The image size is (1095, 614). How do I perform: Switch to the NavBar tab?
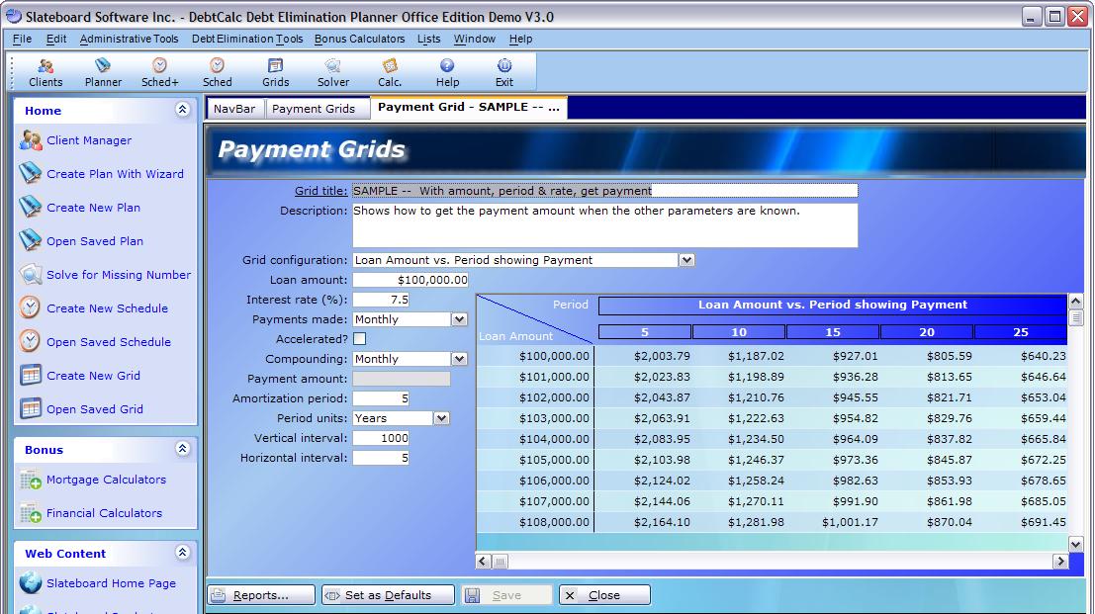[x=234, y=109]
